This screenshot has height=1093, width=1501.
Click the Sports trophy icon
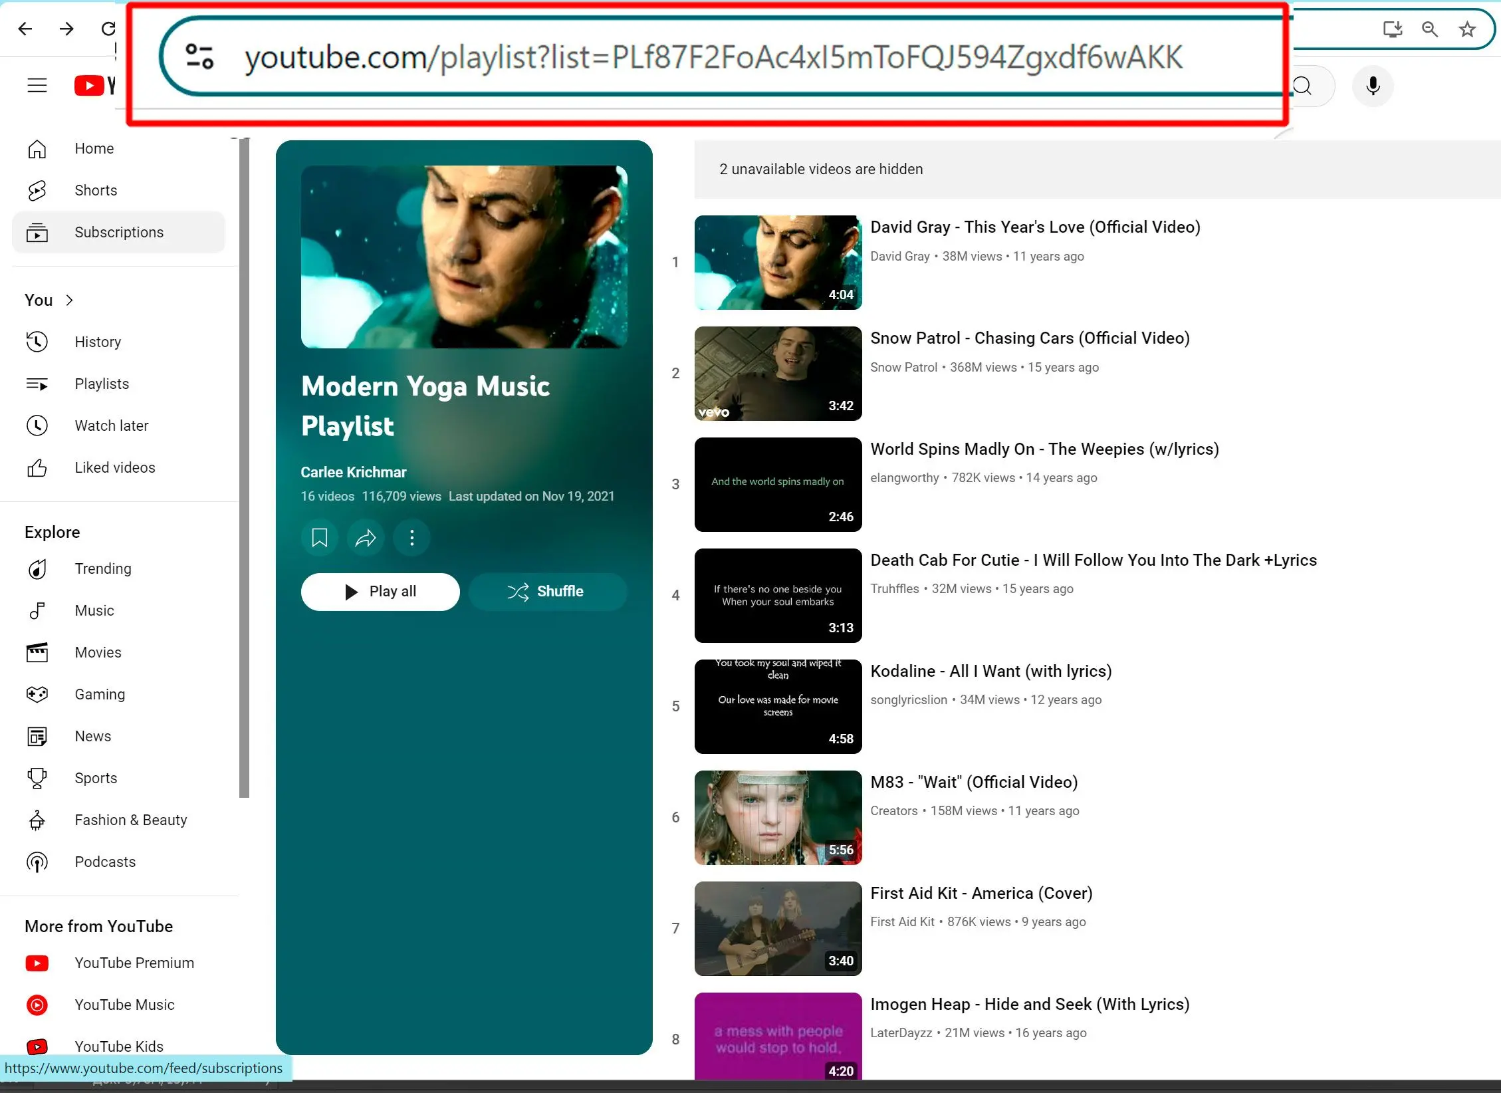[x=37, y=778]
